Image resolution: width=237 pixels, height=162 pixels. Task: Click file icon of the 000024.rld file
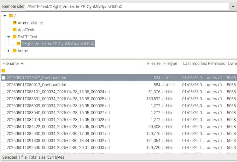pyautogui.click(x=3, y=92)
